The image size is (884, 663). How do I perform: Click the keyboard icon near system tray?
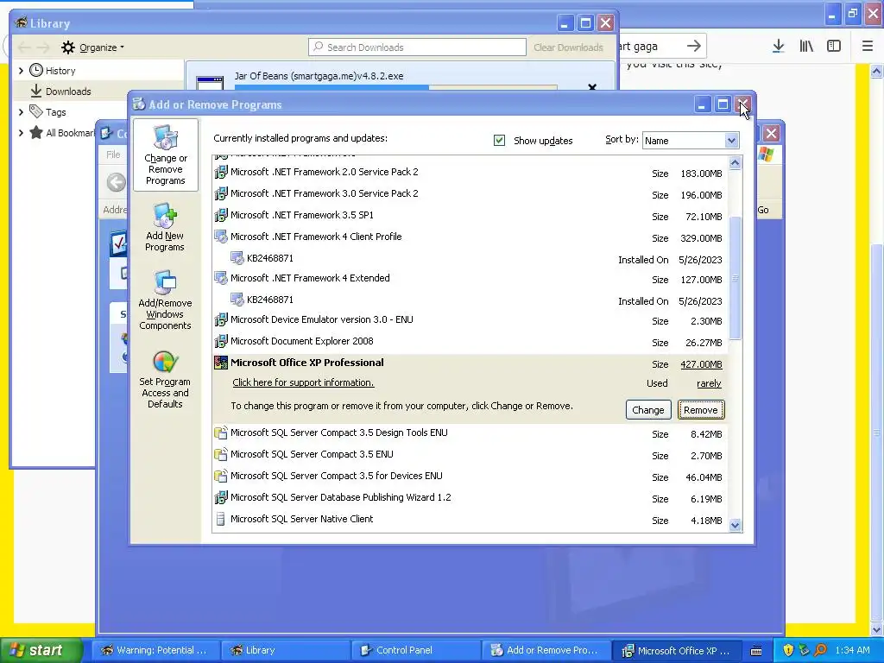756,651
